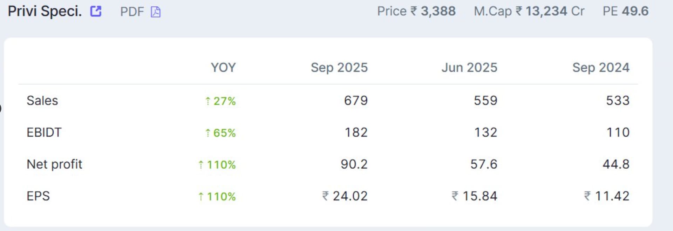Select the Sep 2025 column header

click(x=339, y=67)
